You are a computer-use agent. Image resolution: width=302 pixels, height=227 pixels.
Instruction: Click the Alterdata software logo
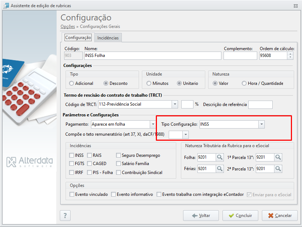click(29, 162)
